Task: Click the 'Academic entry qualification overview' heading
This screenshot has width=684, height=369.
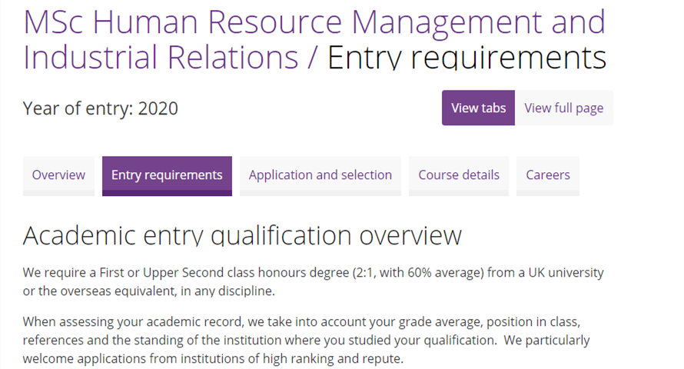Action: click(242, 235)
